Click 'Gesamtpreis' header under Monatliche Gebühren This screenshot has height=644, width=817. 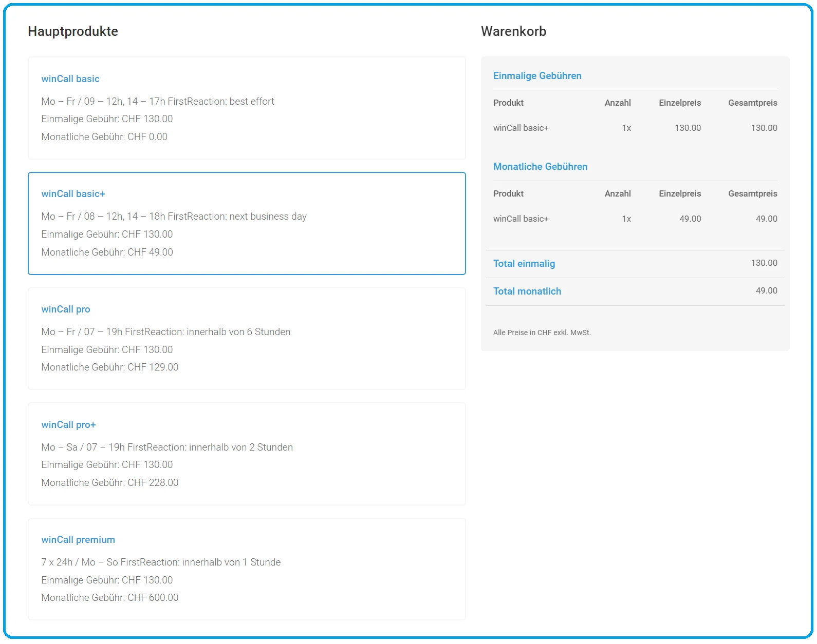point(753,194)
